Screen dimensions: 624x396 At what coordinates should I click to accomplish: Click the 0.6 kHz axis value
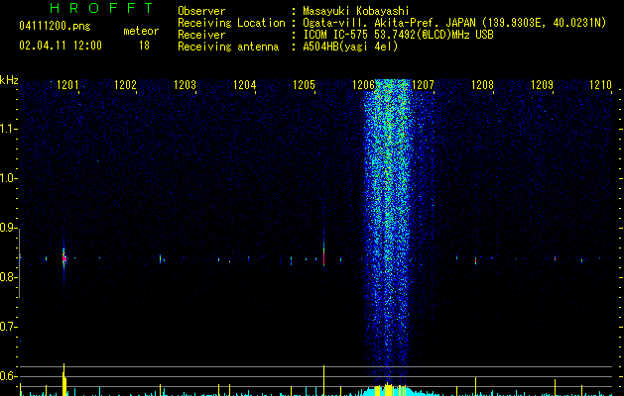coord(8,376)
